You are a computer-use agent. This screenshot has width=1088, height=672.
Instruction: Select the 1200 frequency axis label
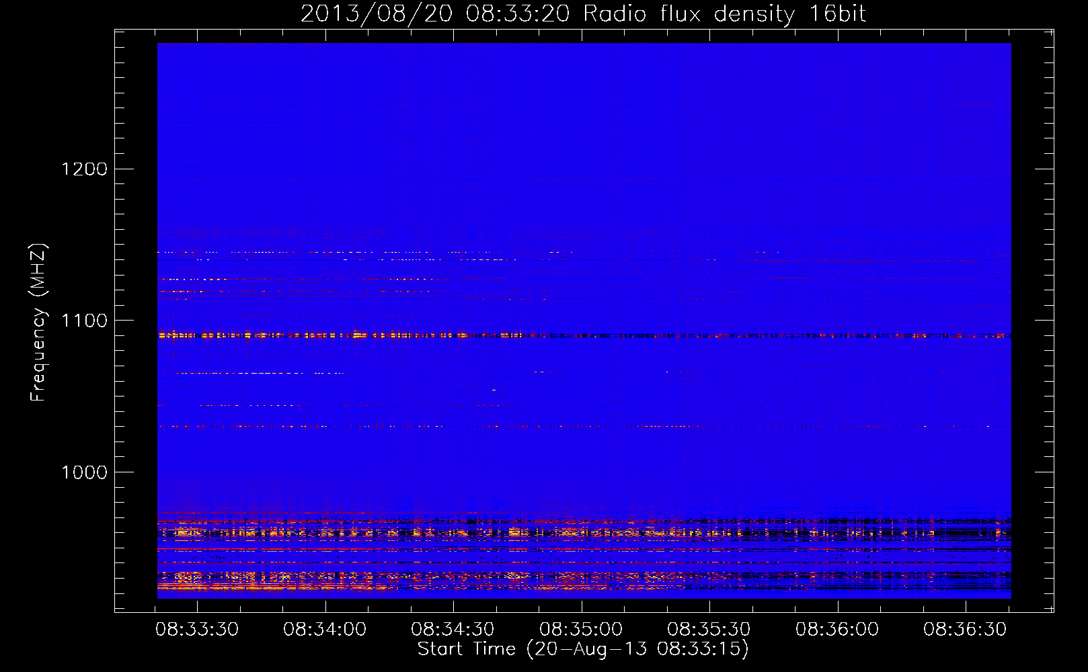coord(85,169)
